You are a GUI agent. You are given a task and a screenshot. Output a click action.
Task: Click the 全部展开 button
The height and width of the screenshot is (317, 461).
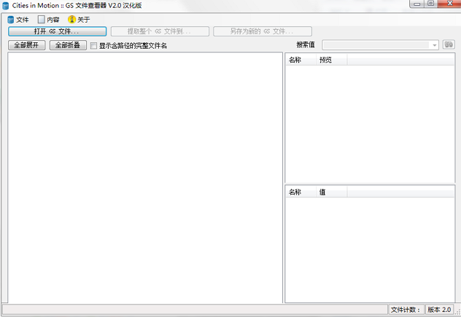(x=27, y=45)
